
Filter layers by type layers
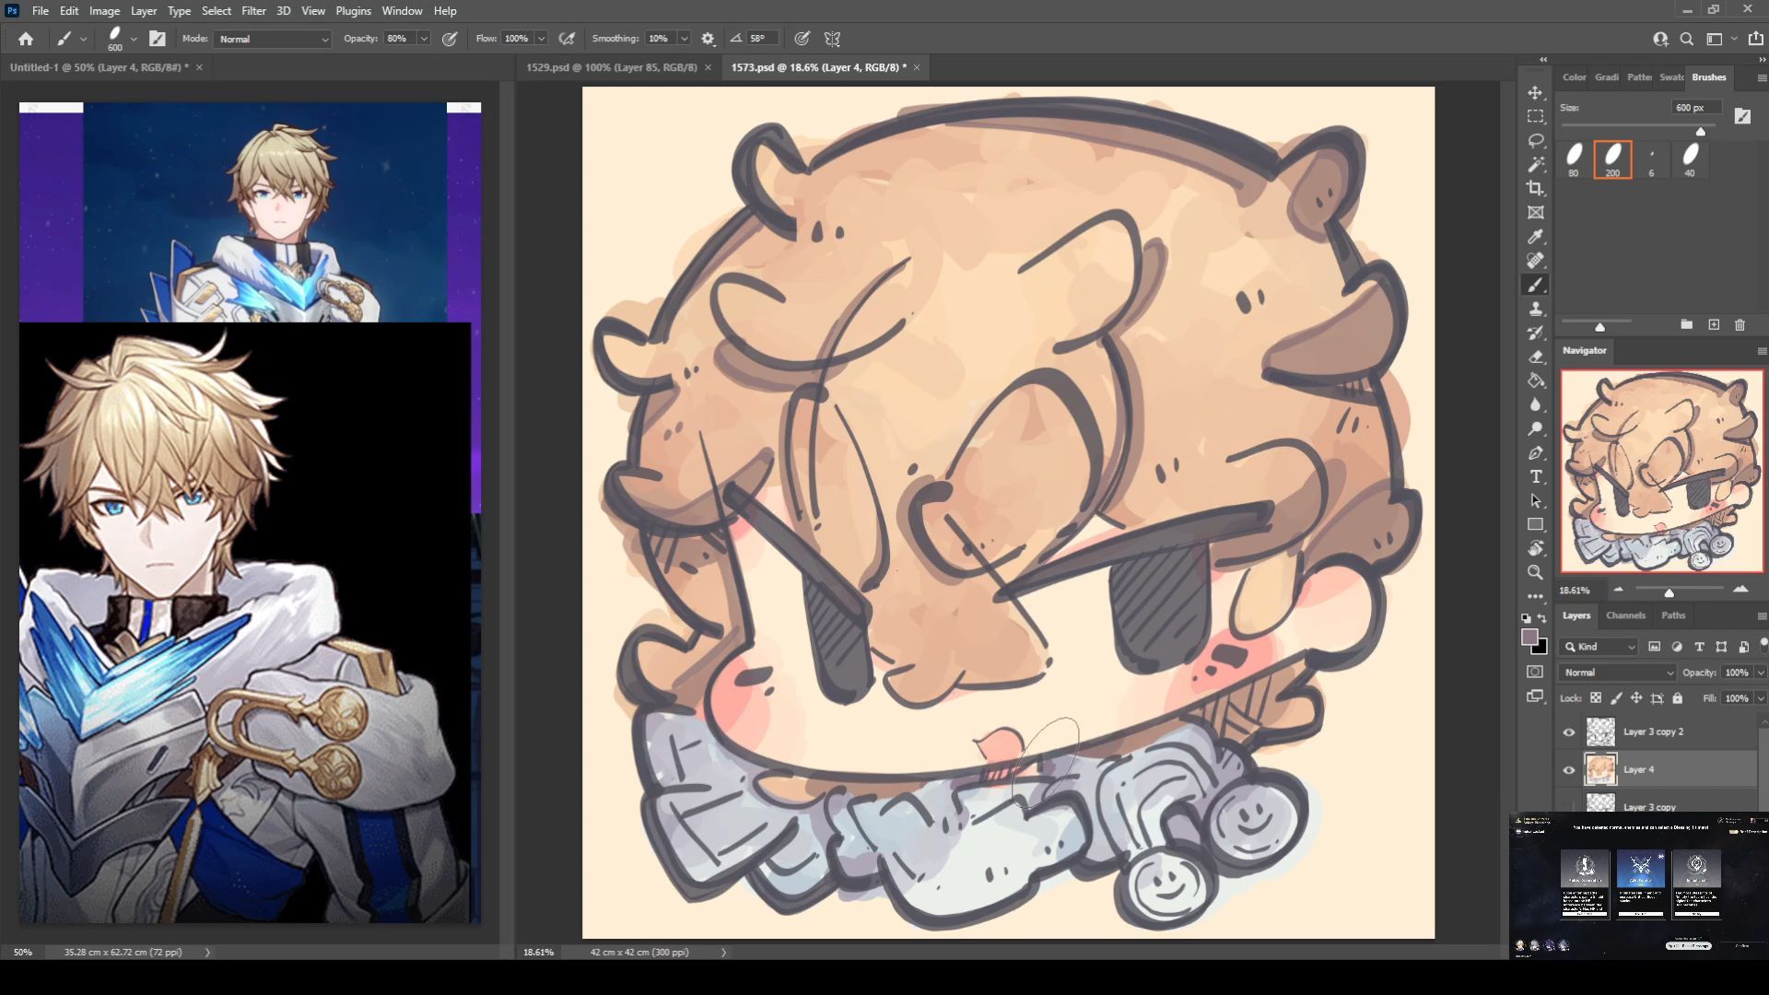pos(1699,647)
